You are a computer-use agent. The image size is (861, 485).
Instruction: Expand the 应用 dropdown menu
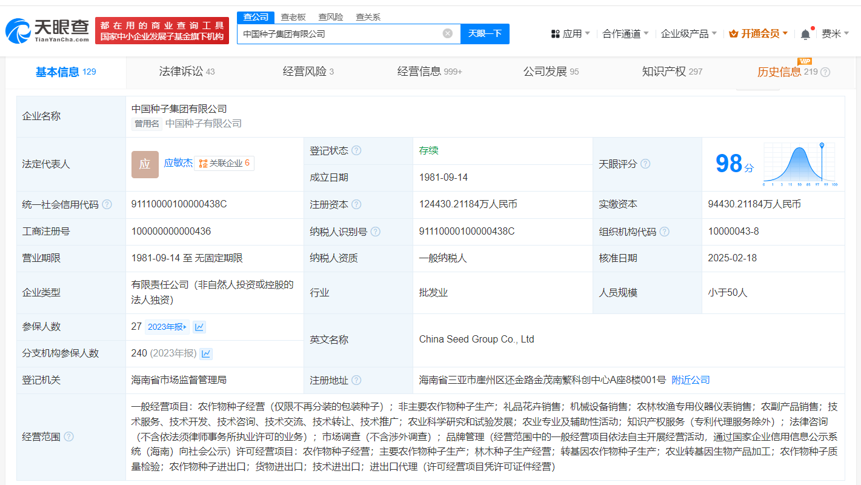coord(571,34)
